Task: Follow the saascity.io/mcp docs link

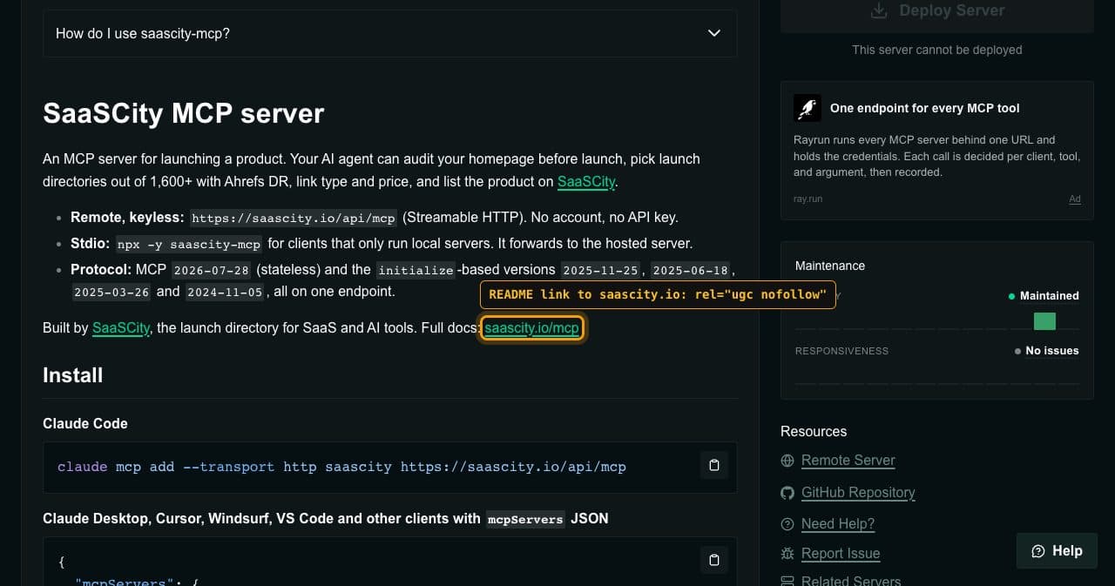Action: click(531, 327)
